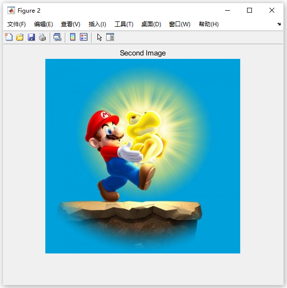Print the figure via the printer icon
Viewport: 287px width, 288px height.
pyautogui.click(x=42, y=37)
